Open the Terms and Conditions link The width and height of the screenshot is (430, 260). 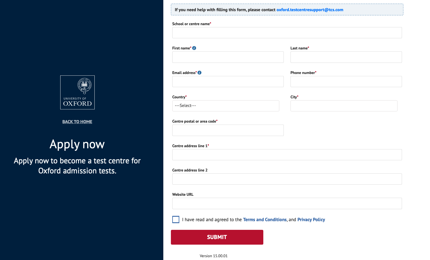point(265,220)
